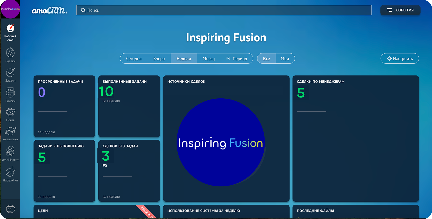Open the Выполненные задачи widget count
The height and width of the screenshot is (219, 432).
click(x=106, y=91)
